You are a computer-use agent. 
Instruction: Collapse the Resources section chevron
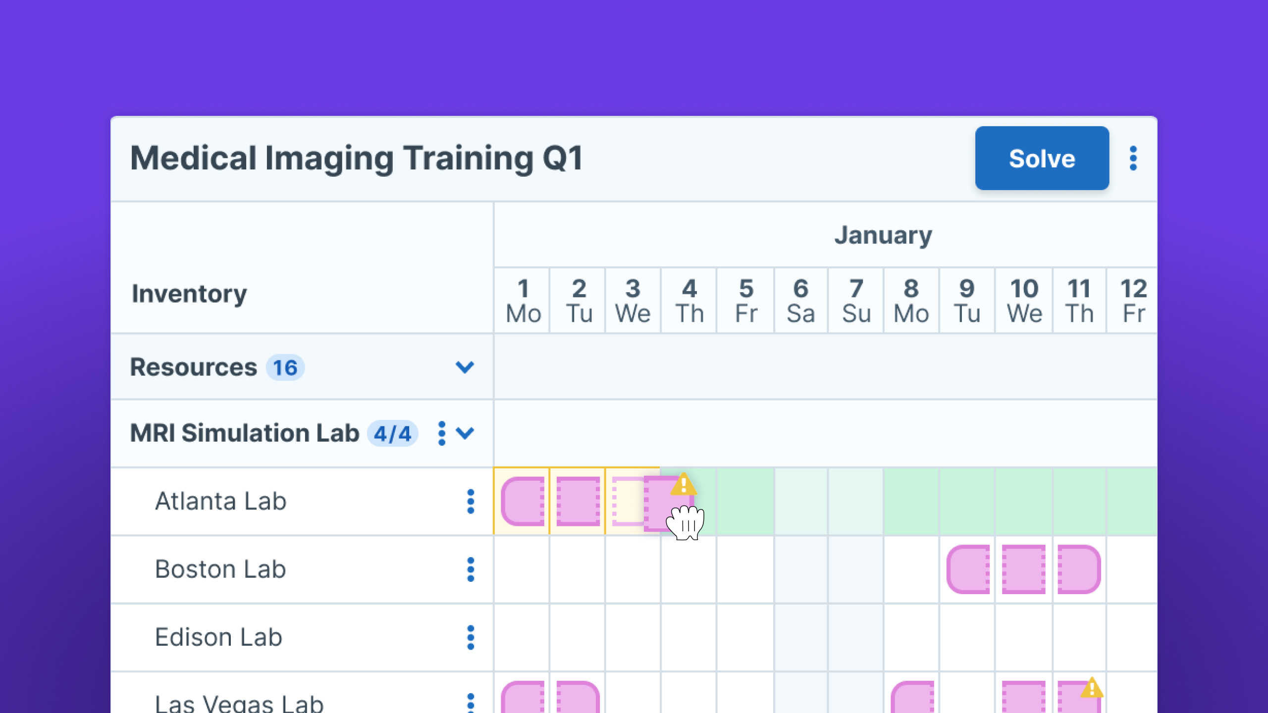click(x=465, y=367)
